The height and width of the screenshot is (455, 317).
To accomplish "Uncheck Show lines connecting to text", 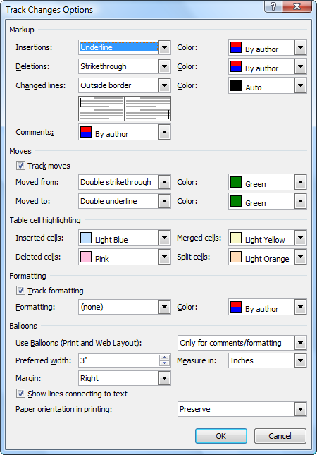I will (20, 394).
